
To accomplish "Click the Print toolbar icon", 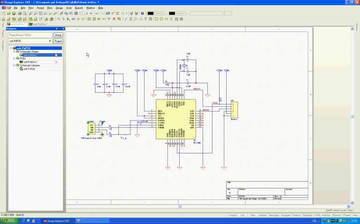I will 20,14.
